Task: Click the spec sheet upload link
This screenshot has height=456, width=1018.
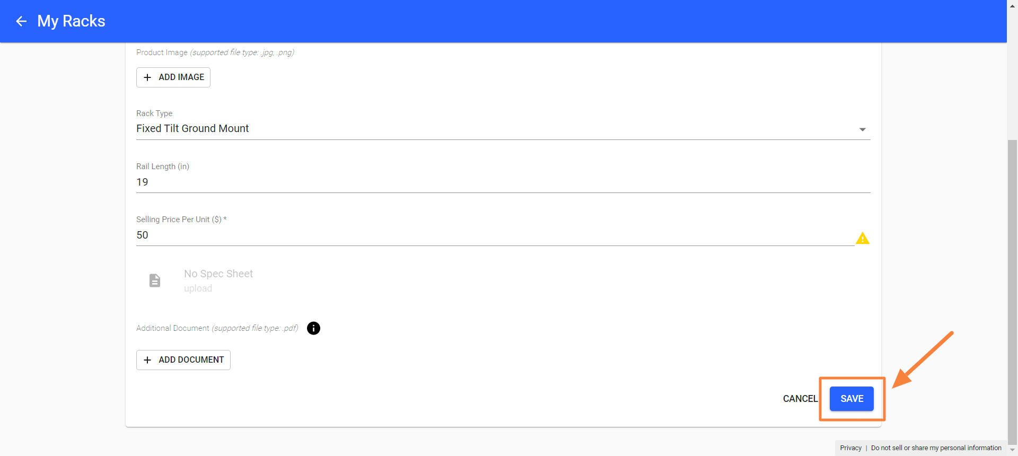Action: pyautogui.click(x=198, y=288)
